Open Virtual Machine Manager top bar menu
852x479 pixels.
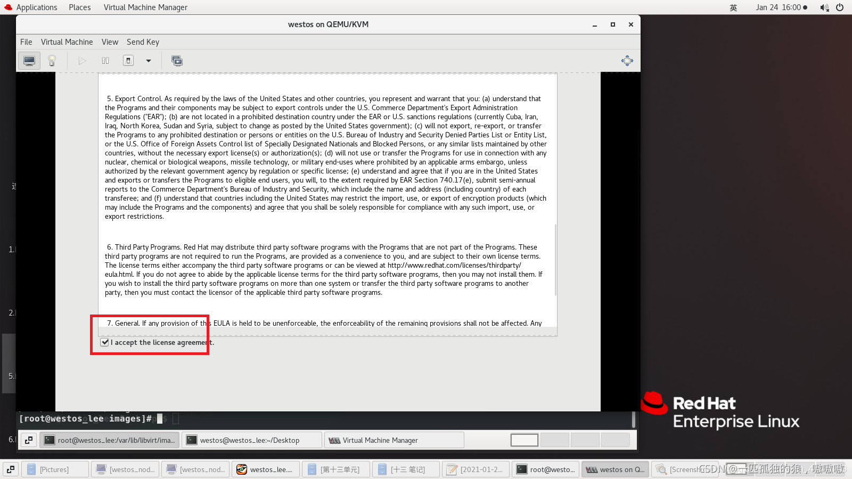[x=145, y=7]
